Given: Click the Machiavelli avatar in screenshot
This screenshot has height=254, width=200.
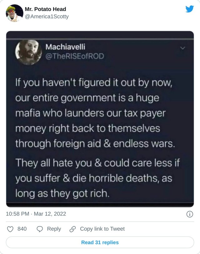Looking at the screenshot, I should point(28,52).
